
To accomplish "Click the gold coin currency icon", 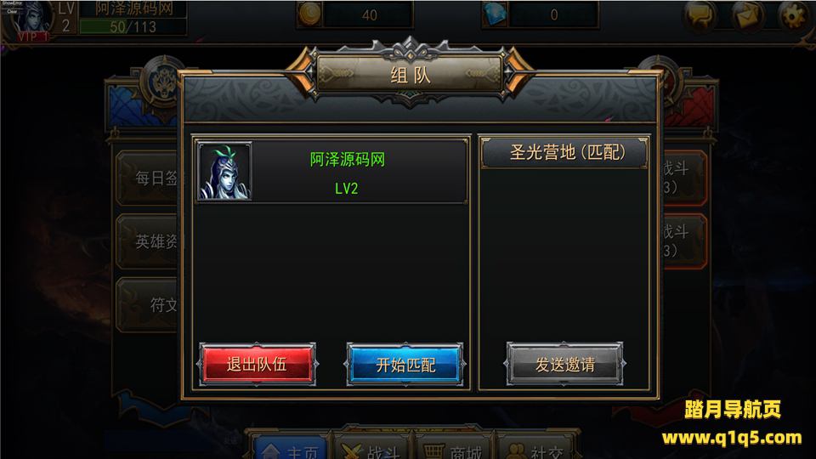I will tap(310, 14).
